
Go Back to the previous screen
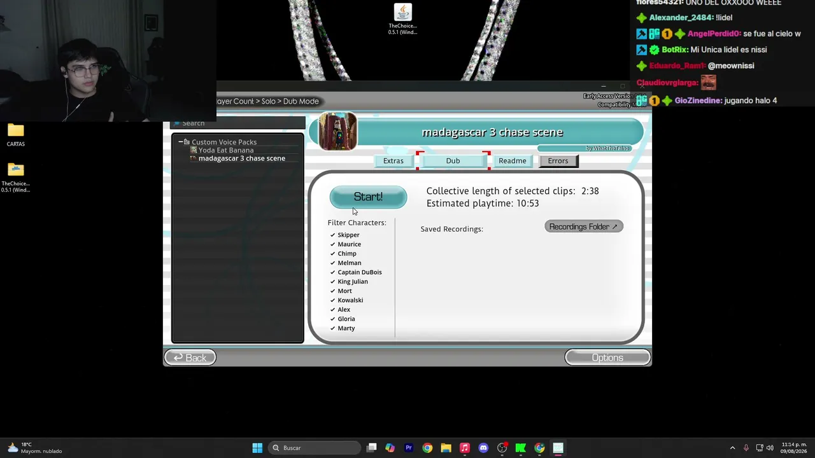pyautogui.click(x=190, y=358)
